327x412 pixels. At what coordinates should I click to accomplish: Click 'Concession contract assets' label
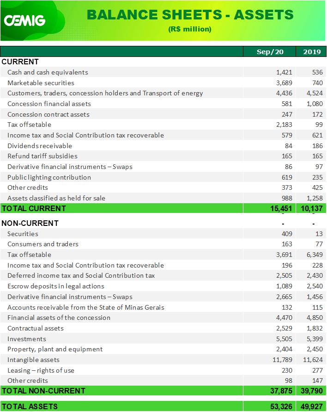point(48,114)
